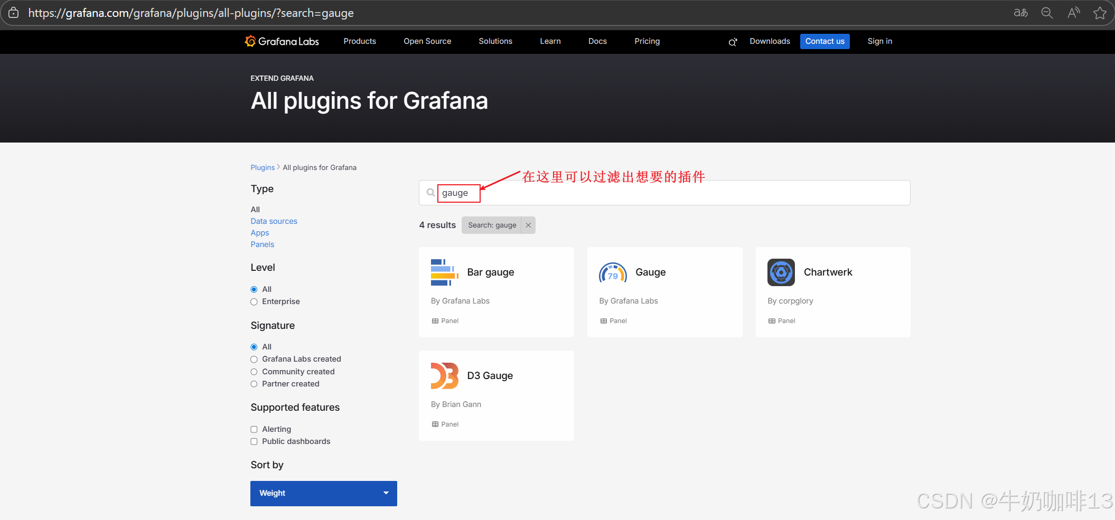Filter plugins by Data sources

click(x=274, y=221)
